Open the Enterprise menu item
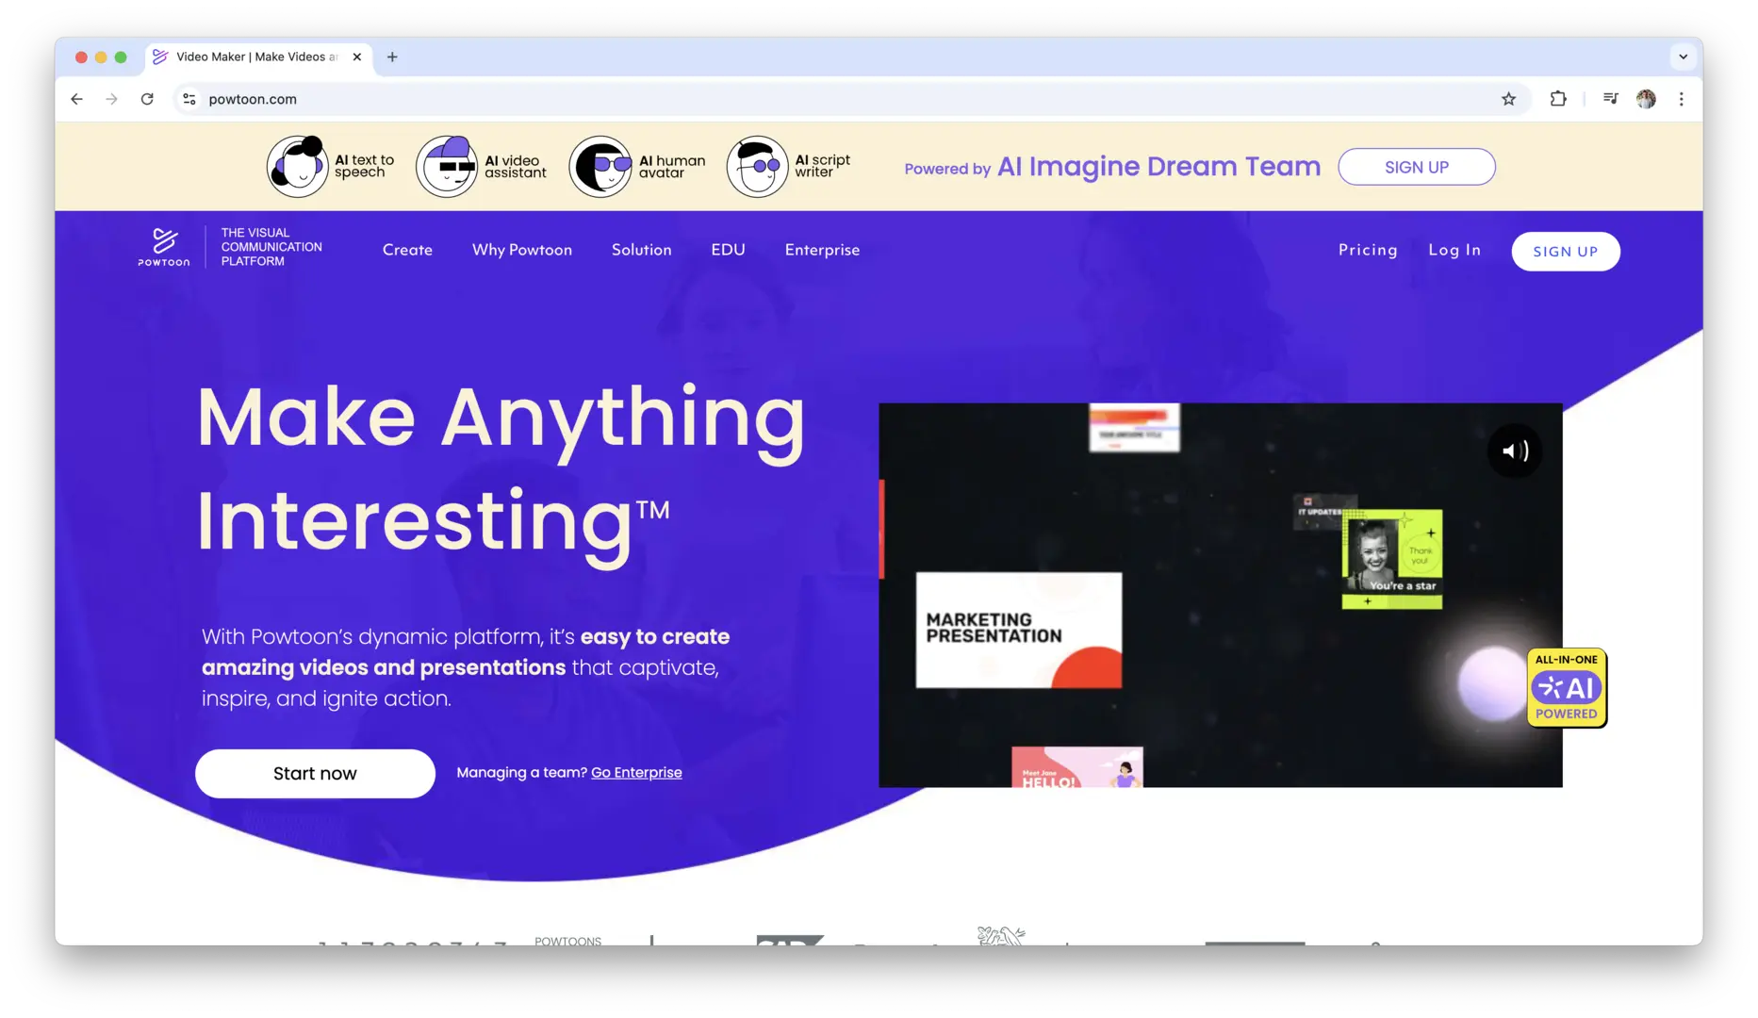Viewport: 1758px width, 1018px height. click(822, 250)
